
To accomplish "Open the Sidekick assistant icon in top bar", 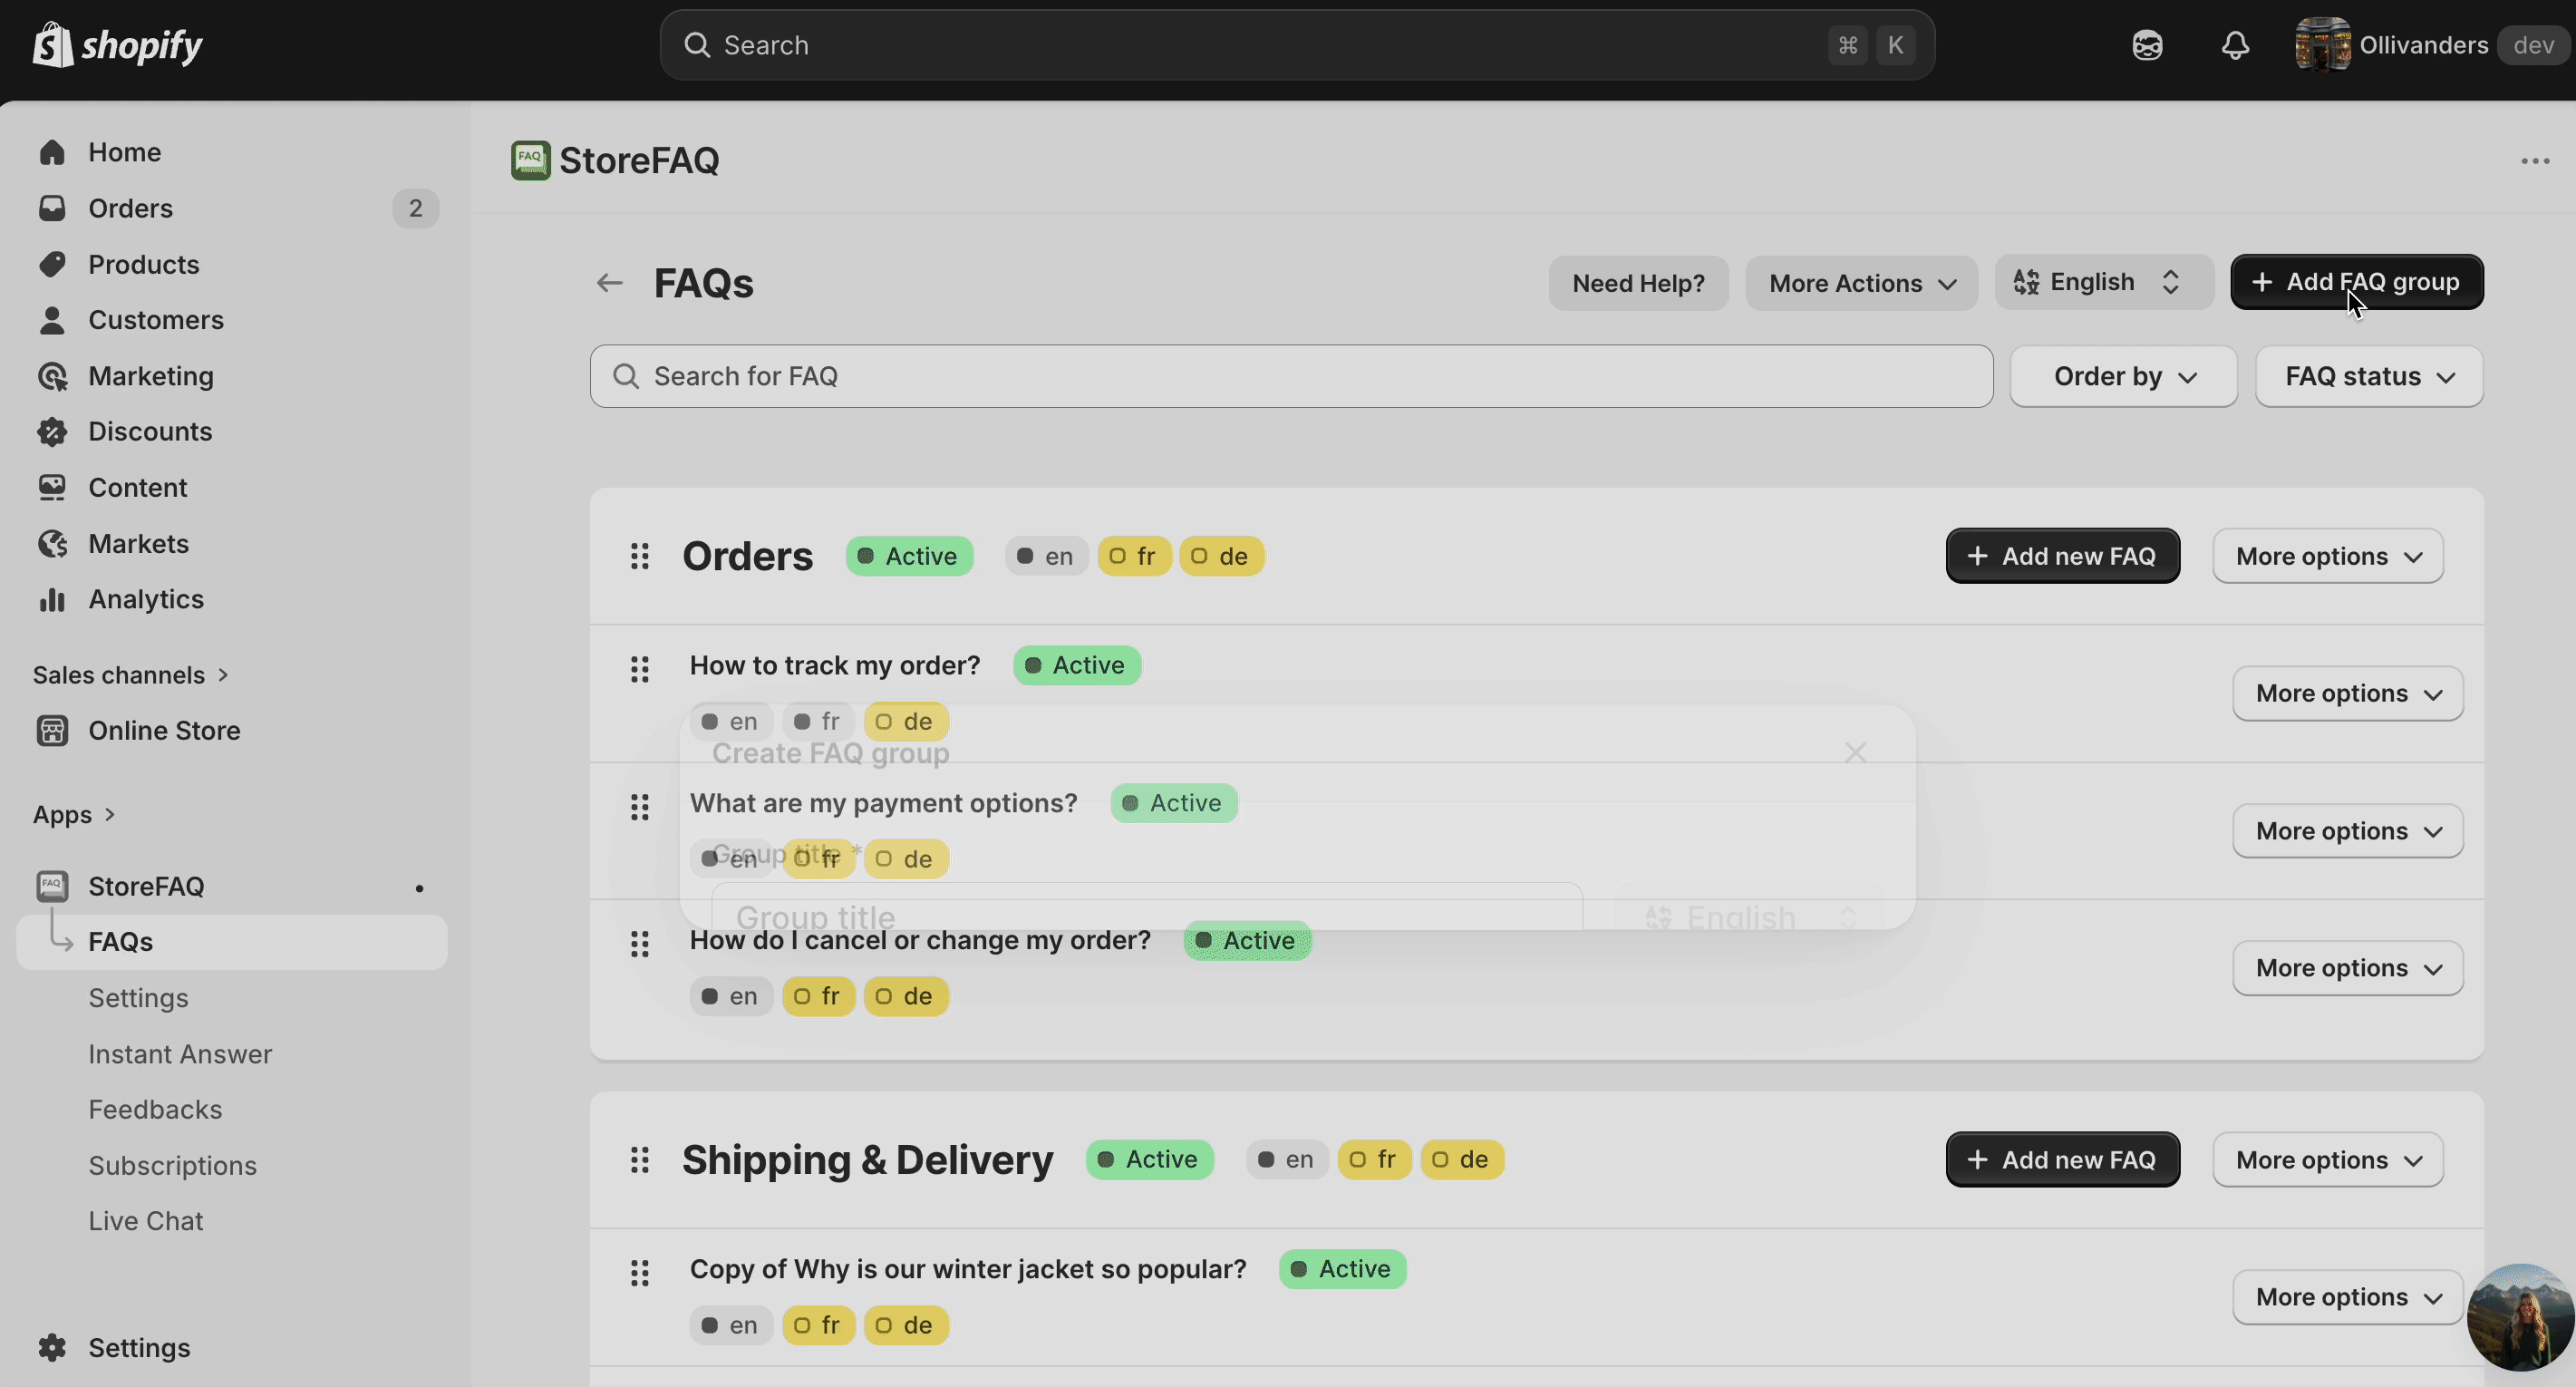I will (x=2147, y=45).
